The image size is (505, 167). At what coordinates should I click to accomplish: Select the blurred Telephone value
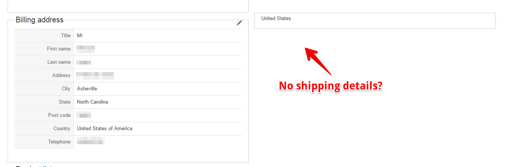(x=91, y=142)
